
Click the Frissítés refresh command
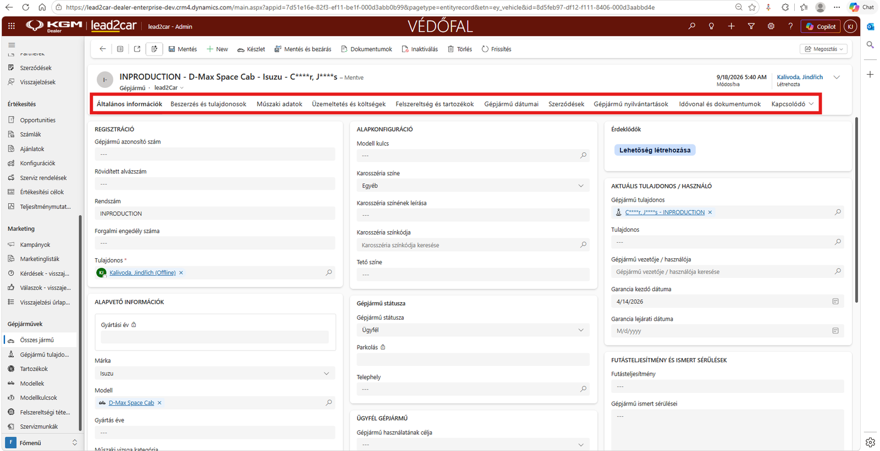(497, 49)
